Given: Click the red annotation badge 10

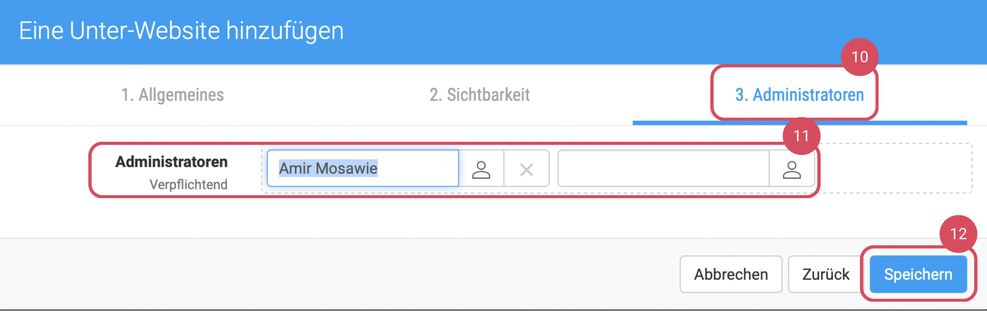Looking at the screenshot, I should point(859,57).
